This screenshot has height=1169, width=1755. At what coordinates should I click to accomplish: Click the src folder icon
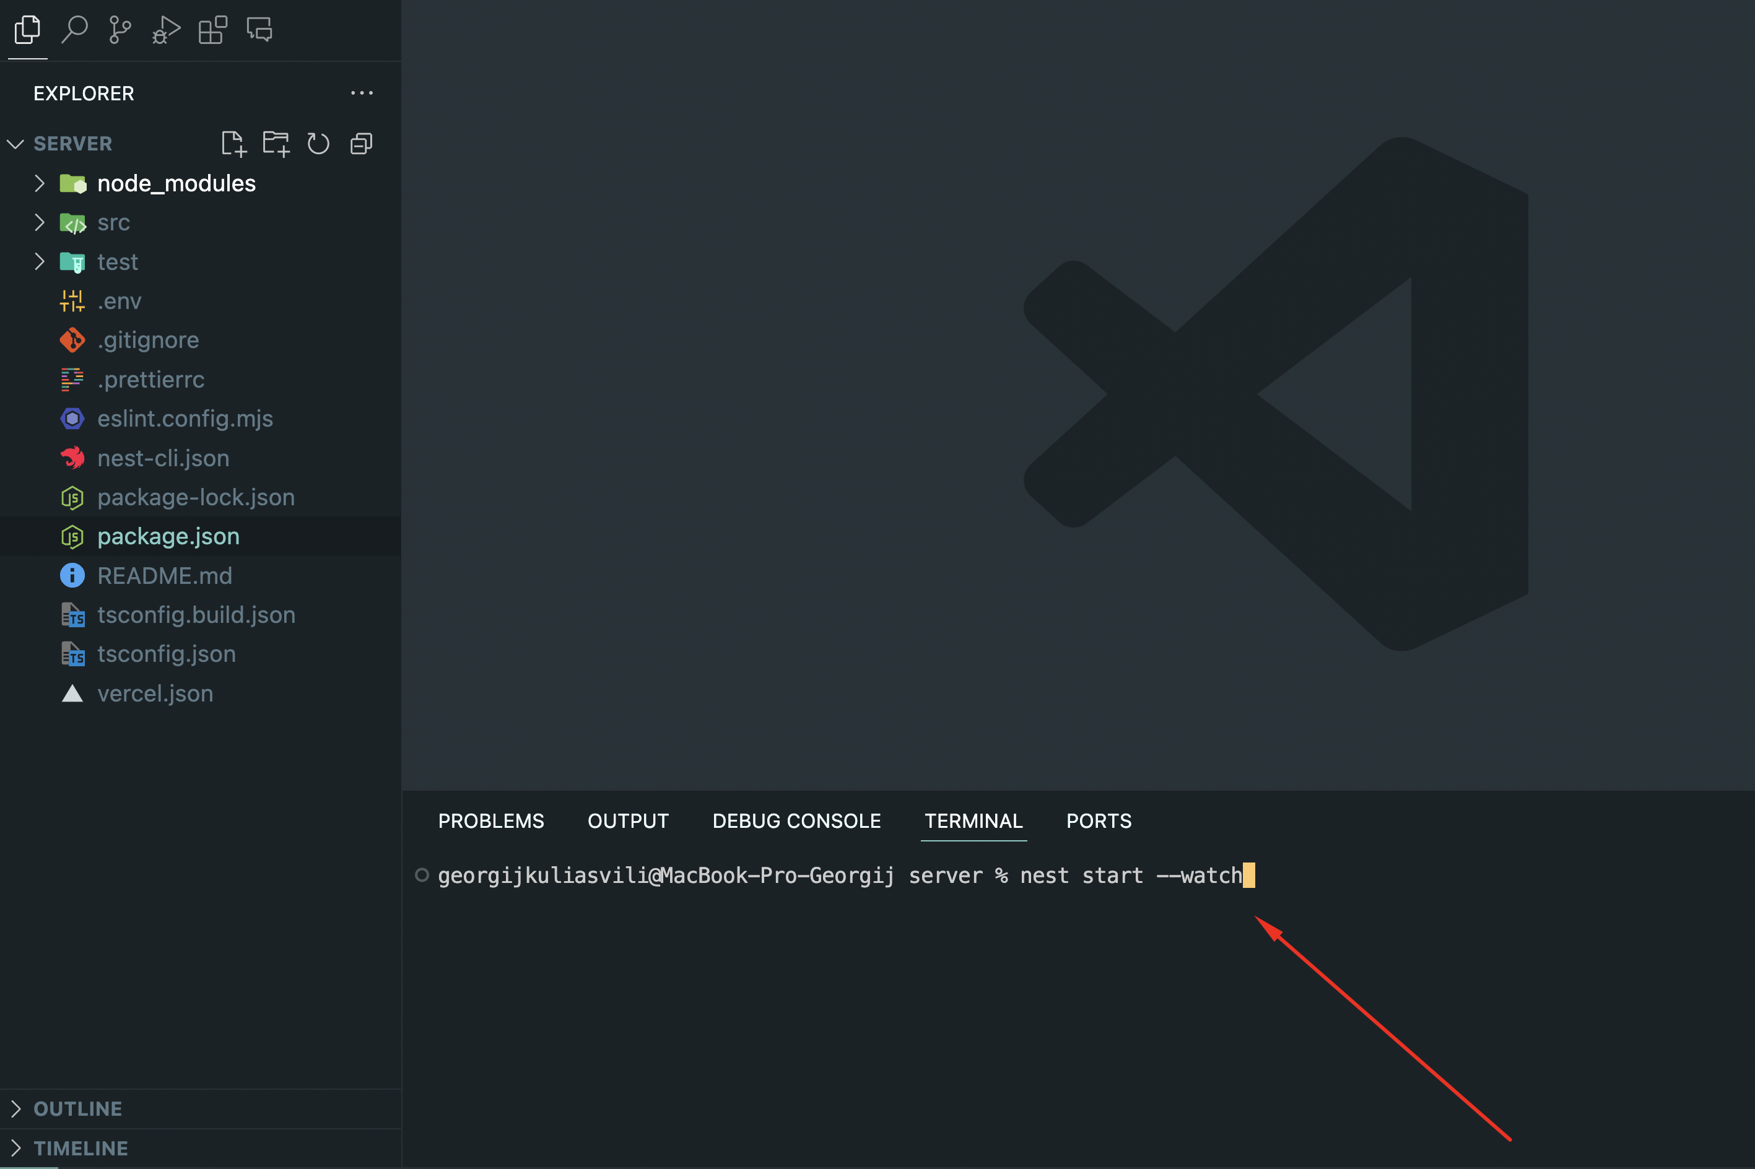pyautogui.click(x=73, y=223)
